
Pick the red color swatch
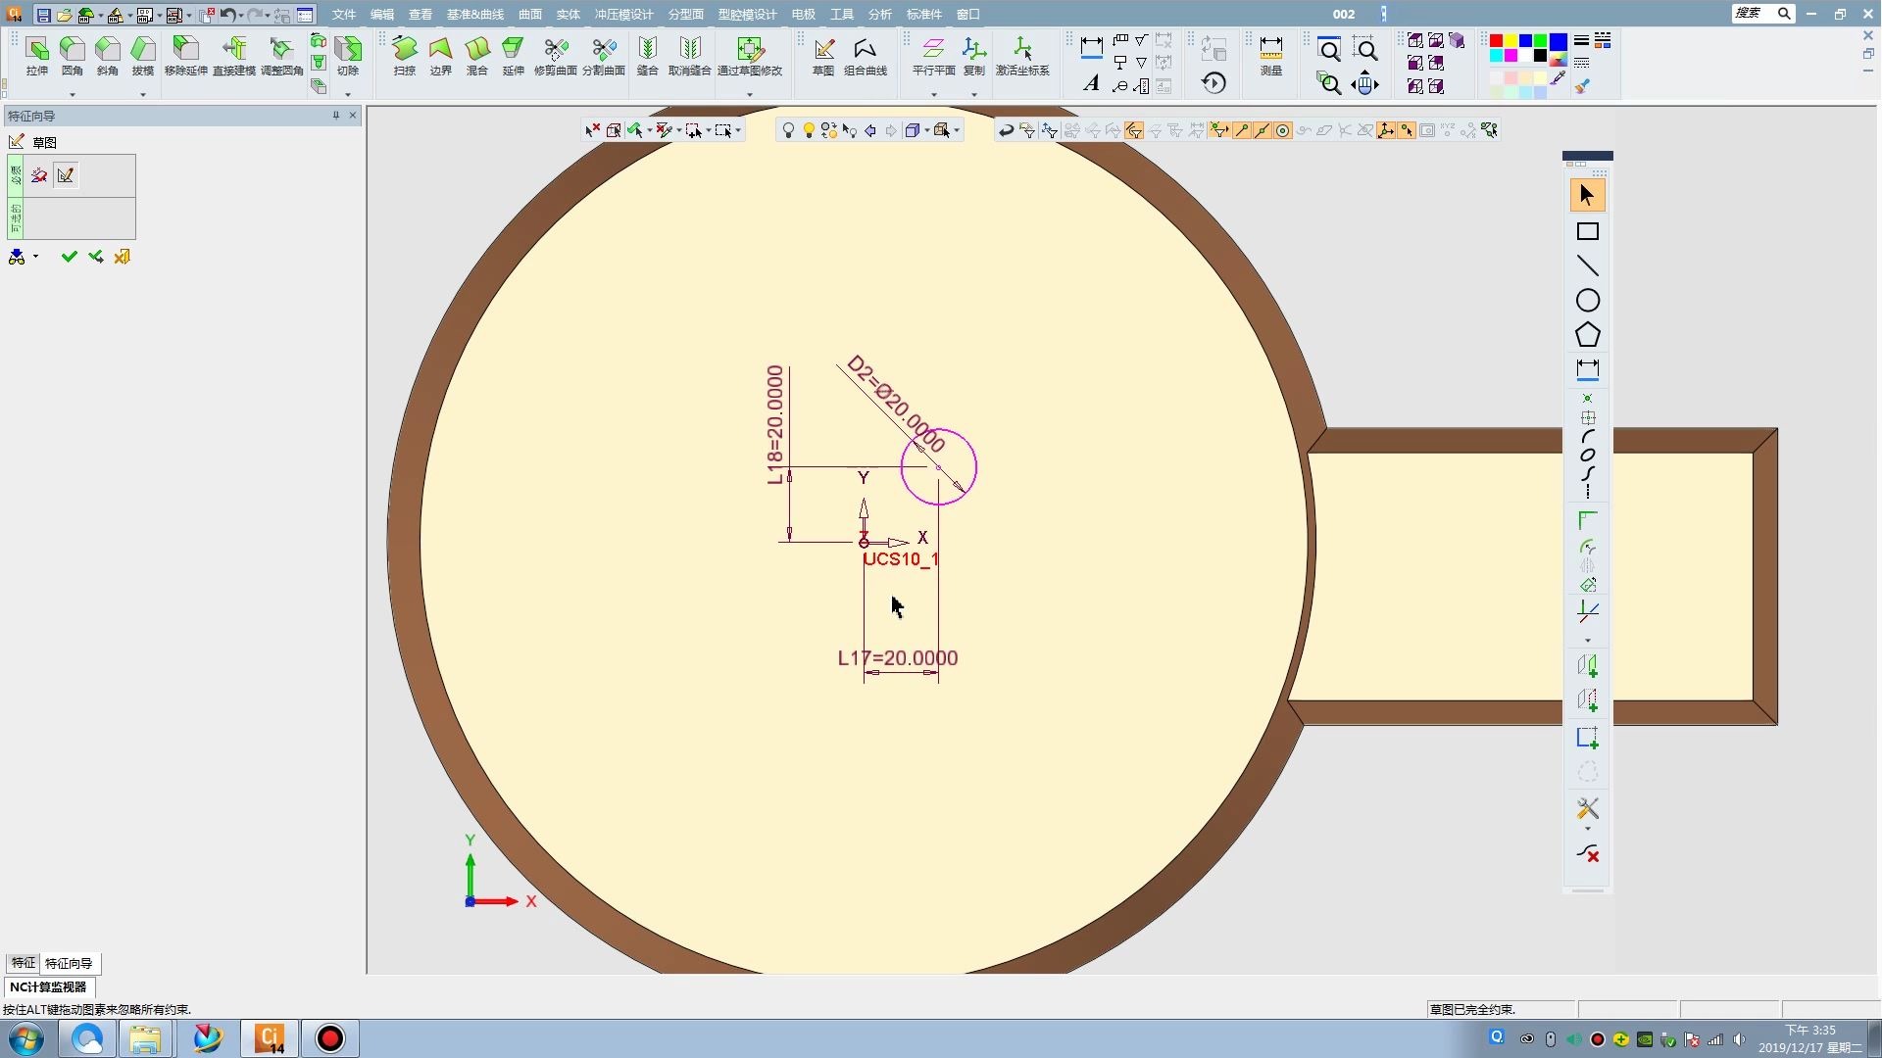pos(1496,41)
